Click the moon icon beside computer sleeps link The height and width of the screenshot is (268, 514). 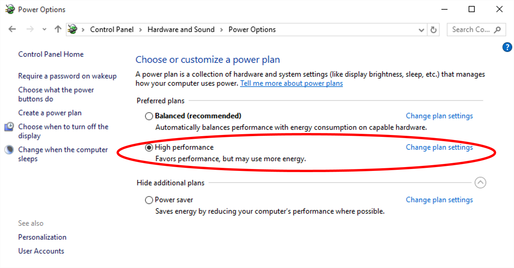pos(9,150)
